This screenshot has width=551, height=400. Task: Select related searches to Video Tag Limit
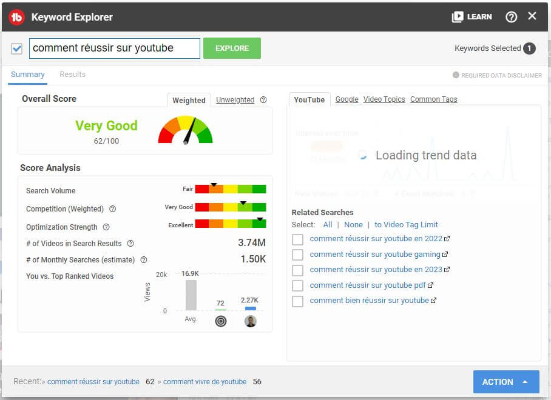pyautogui.click(x=406, y=225)
